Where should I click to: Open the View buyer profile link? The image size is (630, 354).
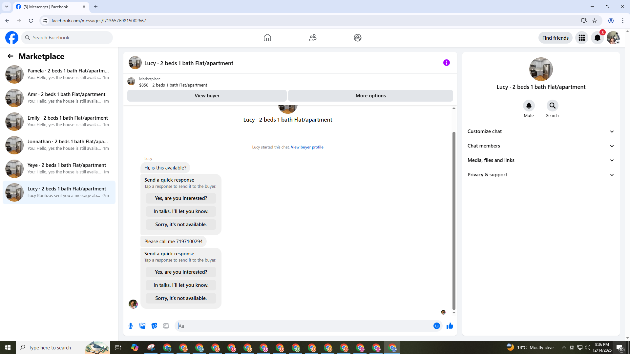point(307,147)
